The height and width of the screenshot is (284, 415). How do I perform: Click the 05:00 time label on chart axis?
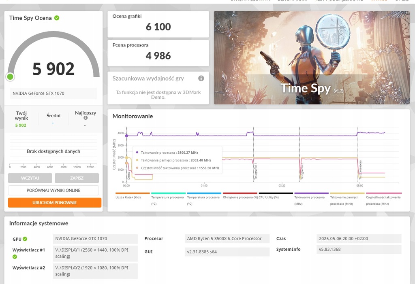(x=360, y=186)
